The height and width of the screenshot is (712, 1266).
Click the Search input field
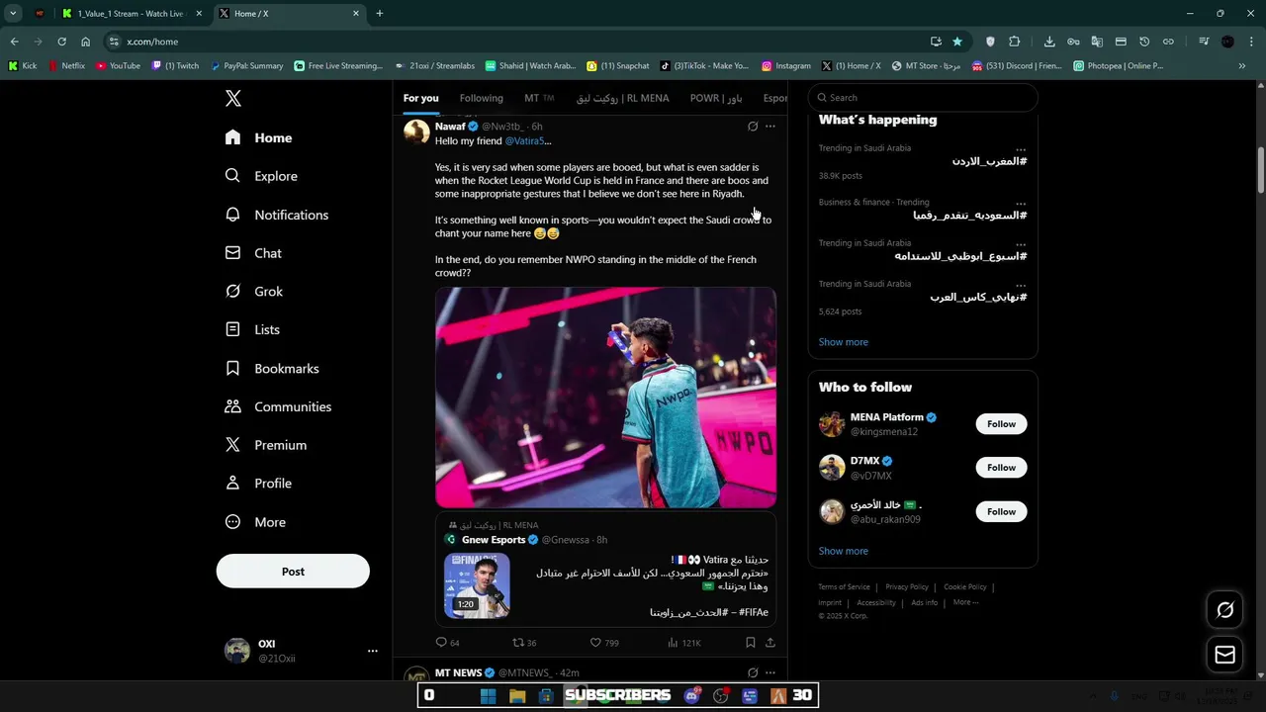pos(923,98)
